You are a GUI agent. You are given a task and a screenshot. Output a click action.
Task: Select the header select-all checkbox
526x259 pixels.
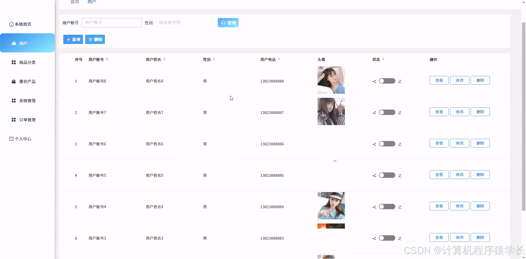[x=63, y=60]
